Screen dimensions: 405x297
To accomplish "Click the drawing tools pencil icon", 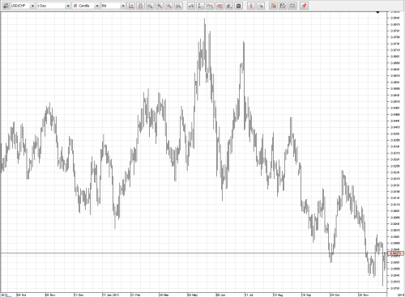I will (x=229, y=6).
